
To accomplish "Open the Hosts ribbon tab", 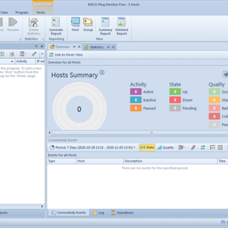I will click(41, 13).
